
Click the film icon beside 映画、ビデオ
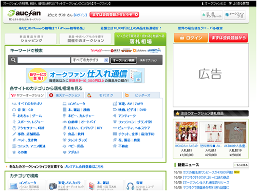tap(115, 110)
